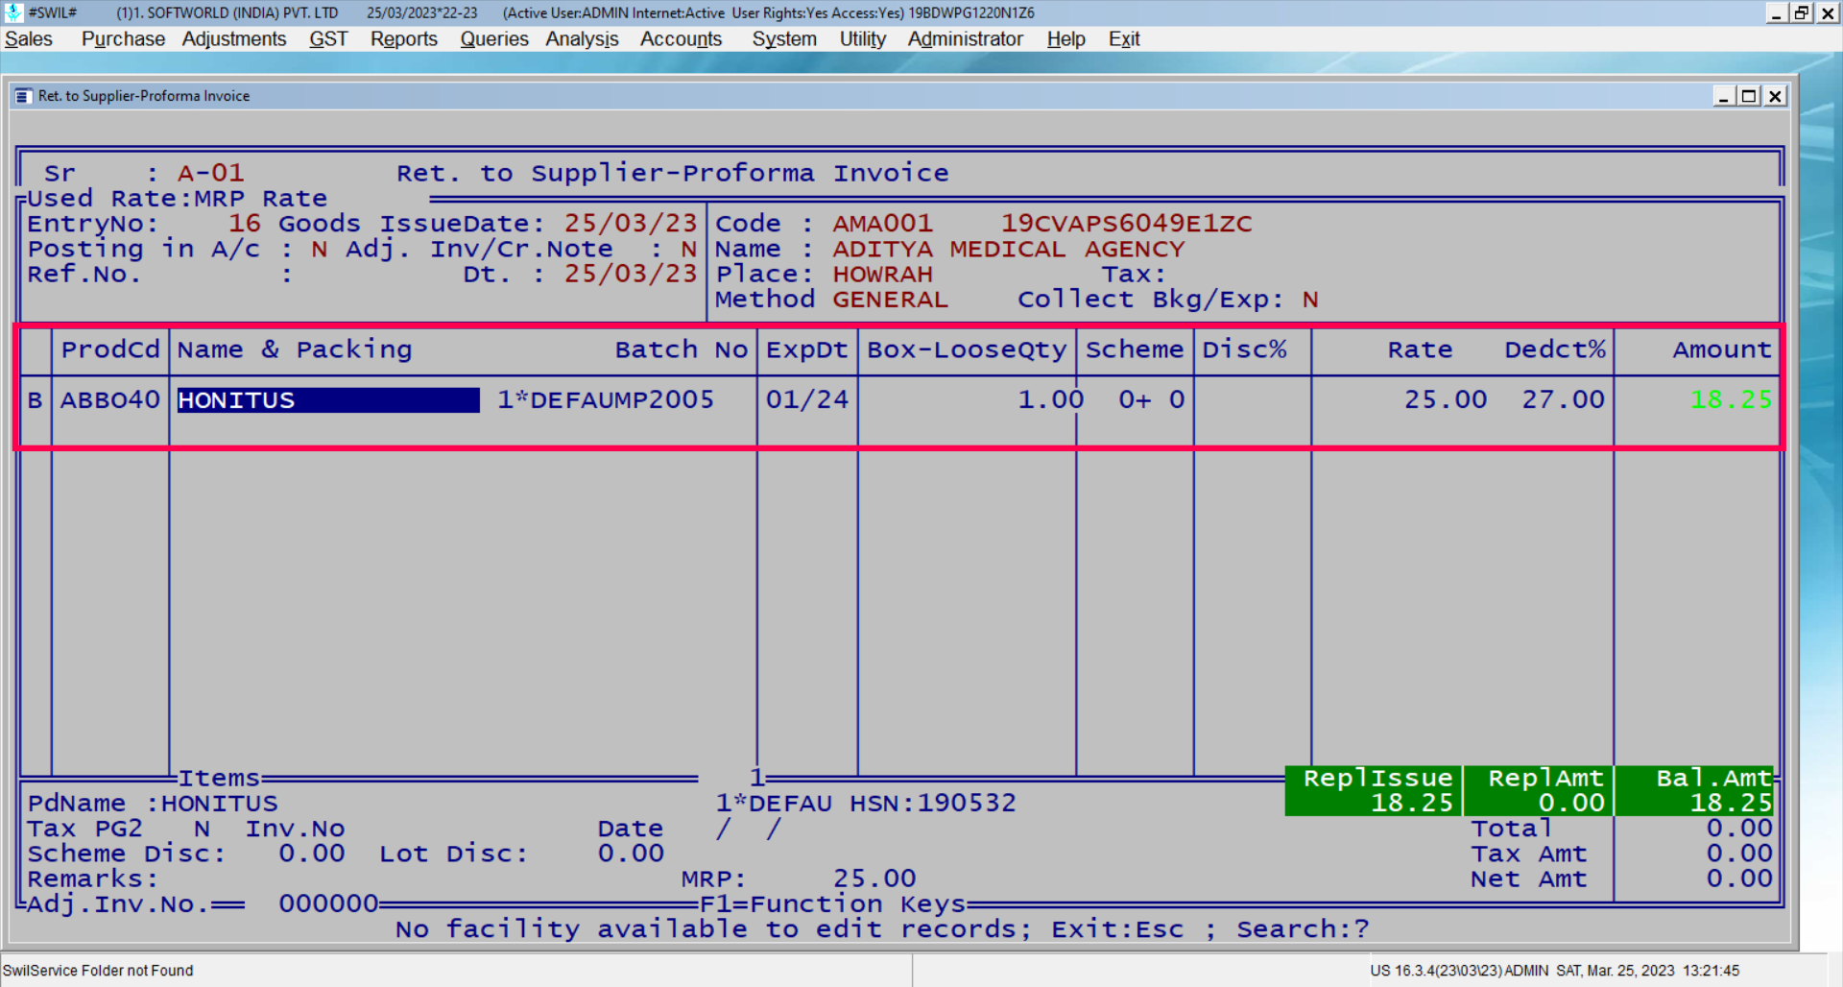Viewport: 1843px width, 987px height.
Task: Click the ReplAmt green box
Action: [x=1539, y=790]
